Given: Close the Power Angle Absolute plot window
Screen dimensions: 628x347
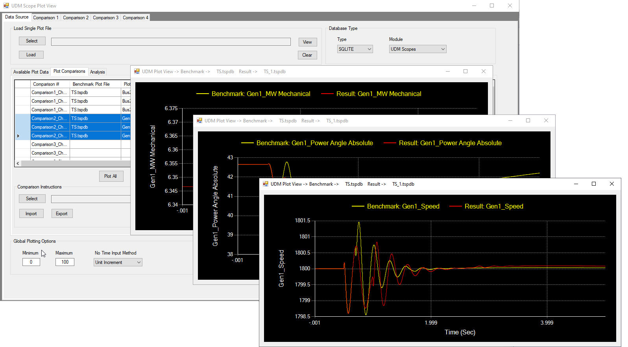Looking at the screenshot, I should point(546,120).
